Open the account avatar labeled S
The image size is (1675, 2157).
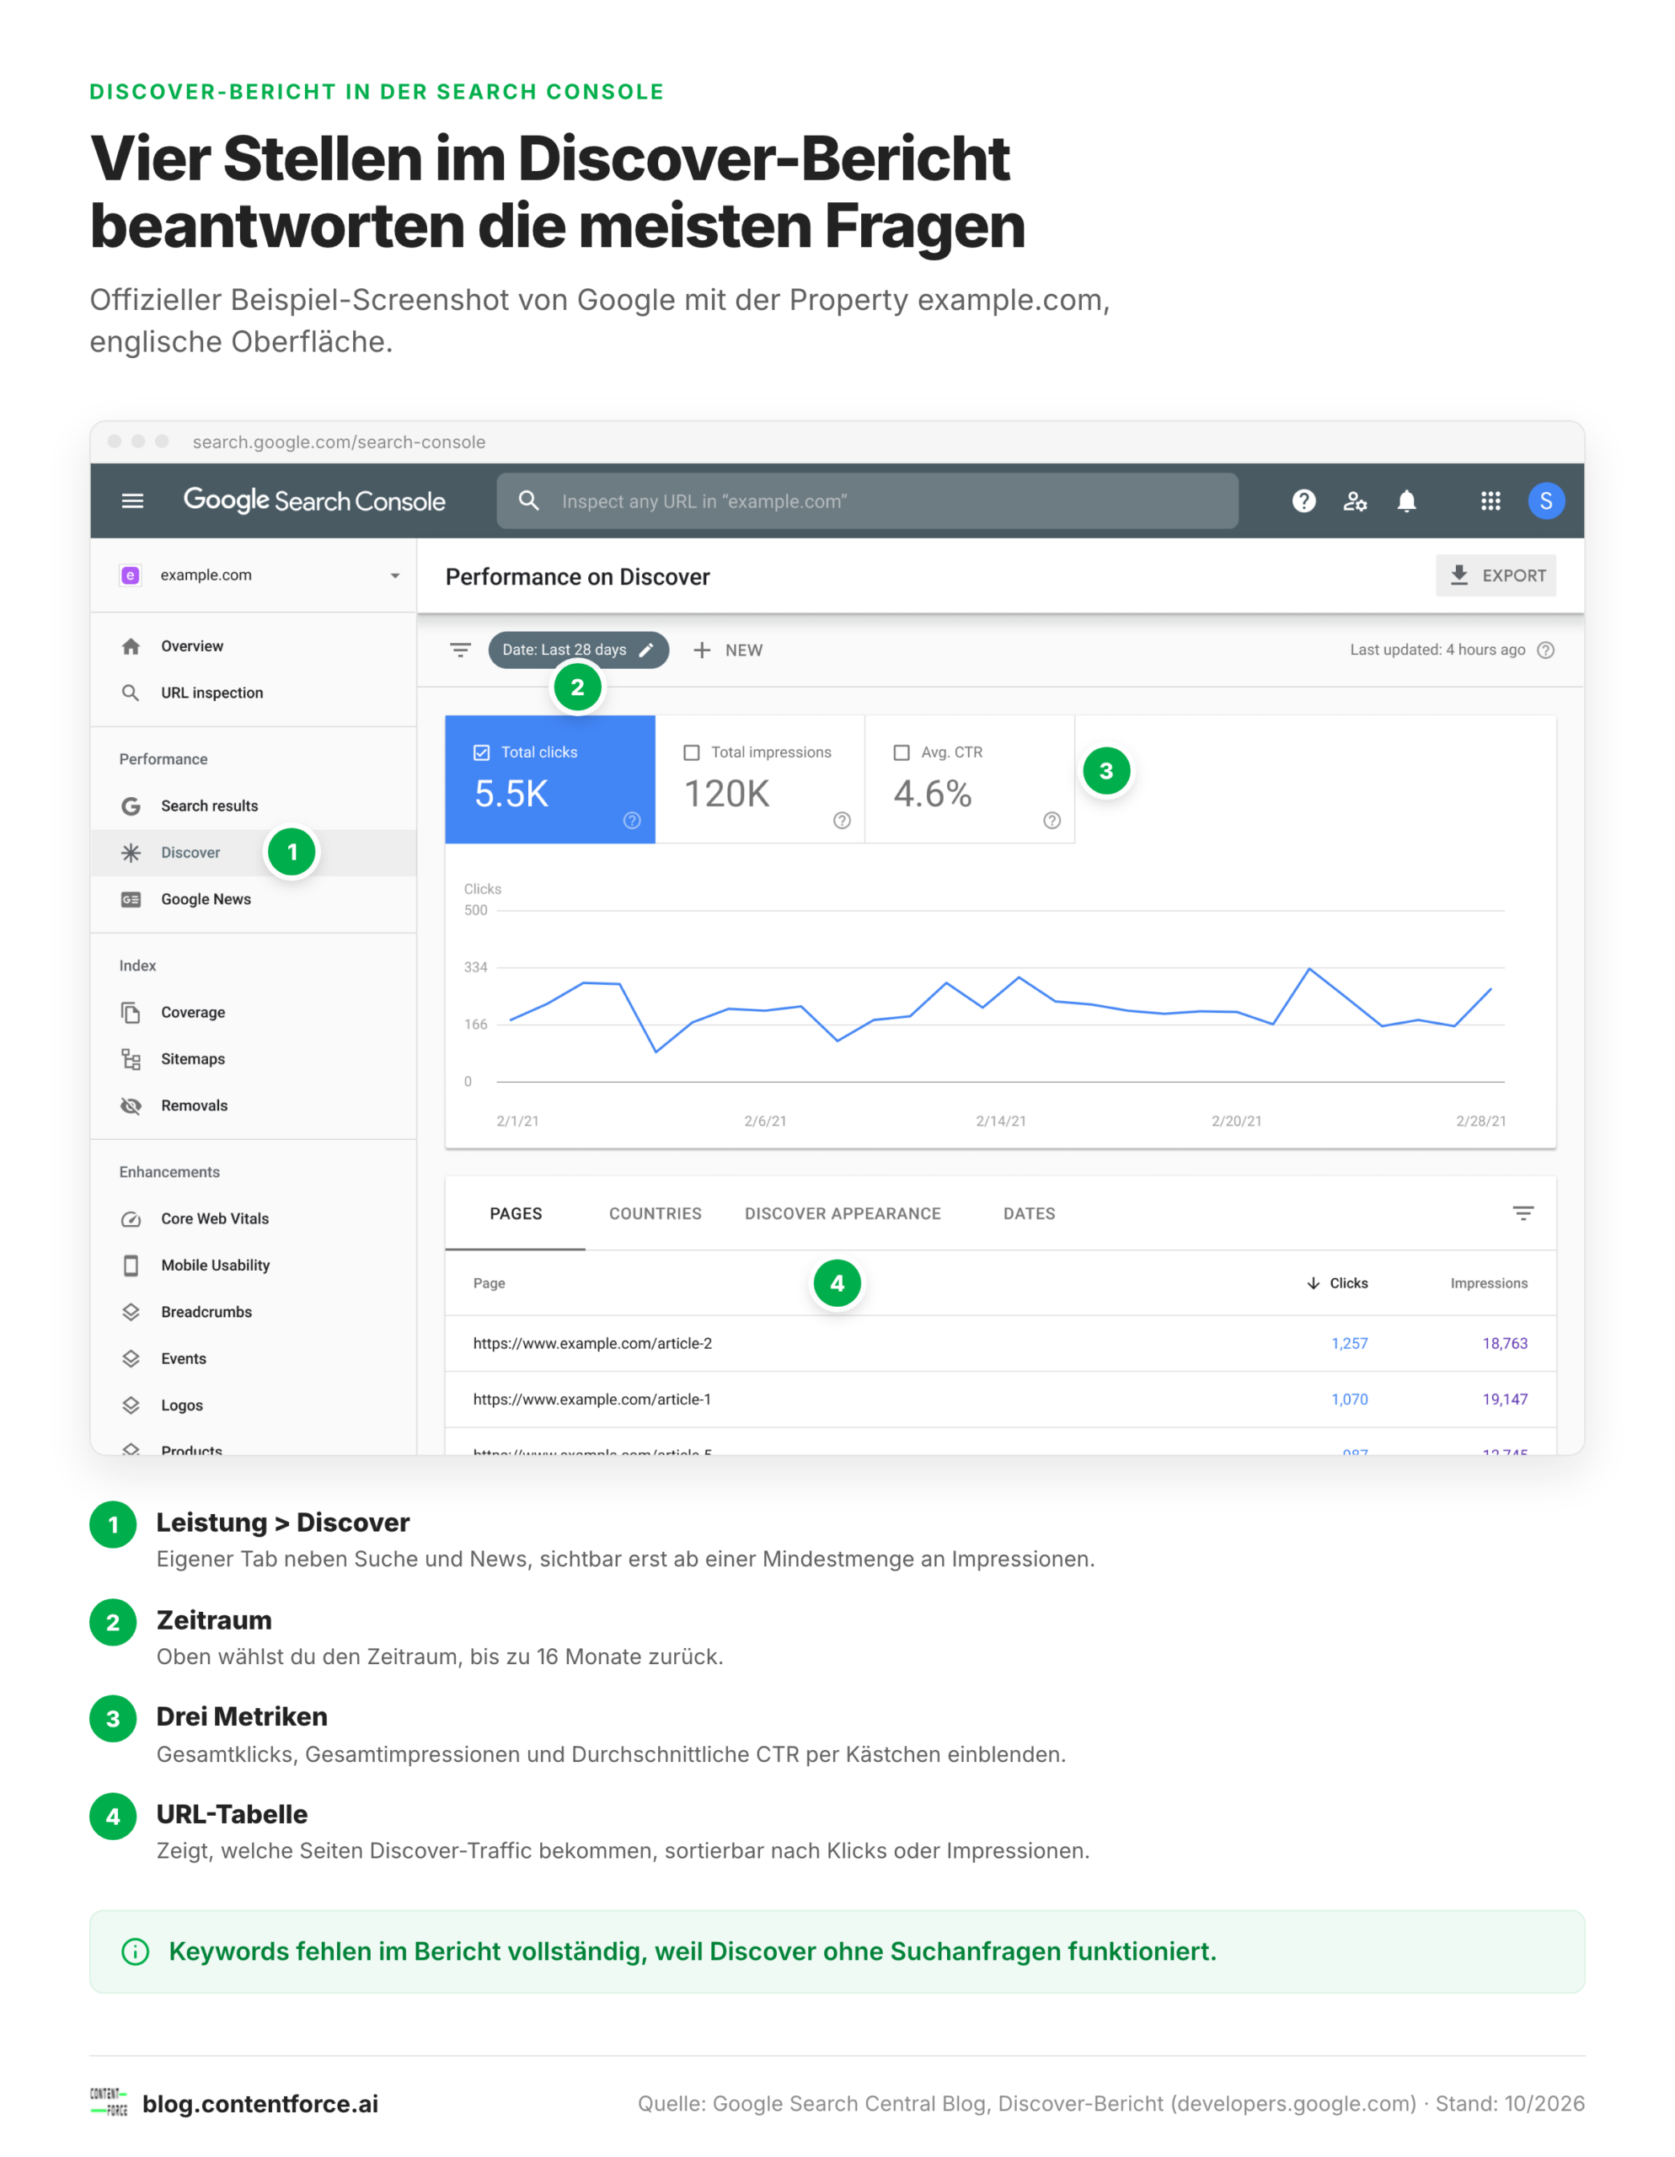coord(1545,500)
